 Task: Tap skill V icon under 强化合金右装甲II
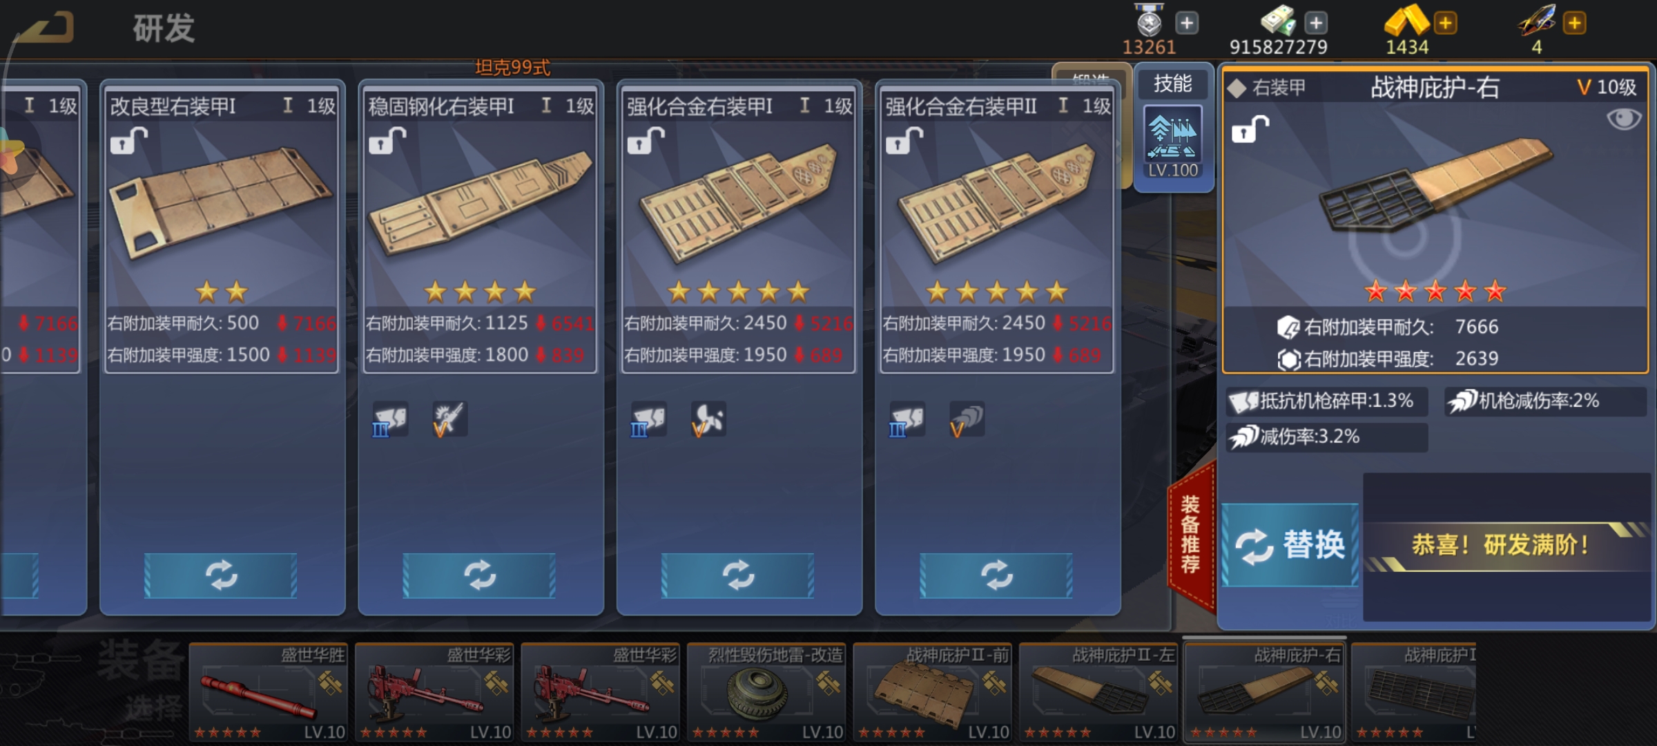[967, 419]
